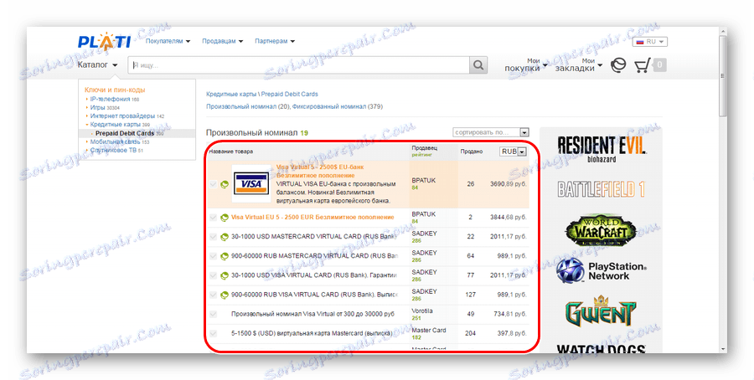Click the Кредитные карты breadcrumb link
754x380 pixels.
tap(231, 94)
